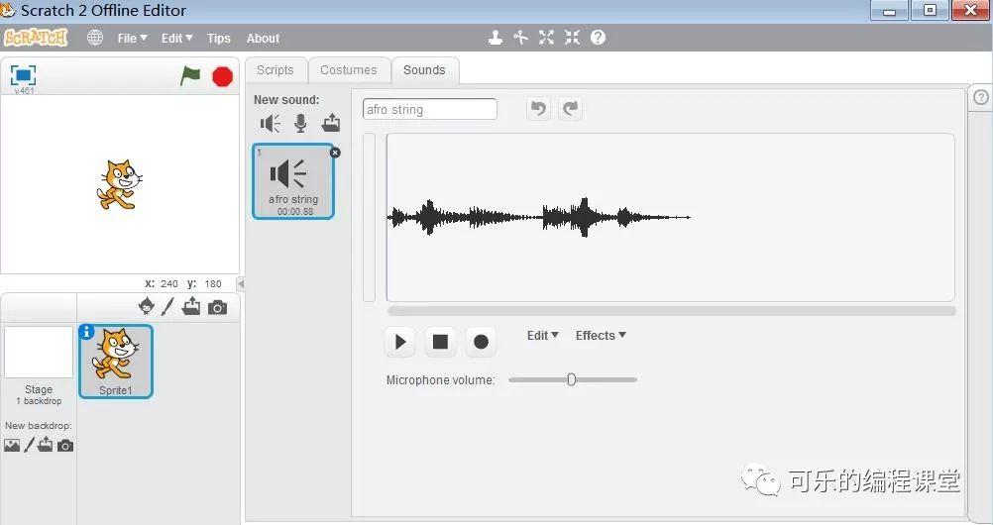
Task: Open the Tips menu item
Action: tap(218, 38)
